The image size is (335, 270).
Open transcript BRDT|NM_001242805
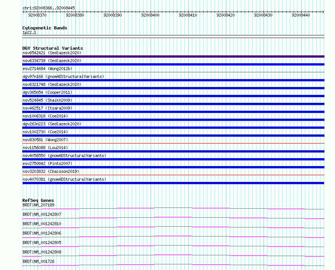pos(42,243)
